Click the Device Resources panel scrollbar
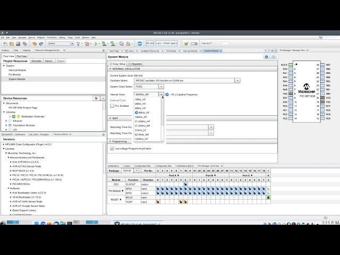 coord(104,106)
